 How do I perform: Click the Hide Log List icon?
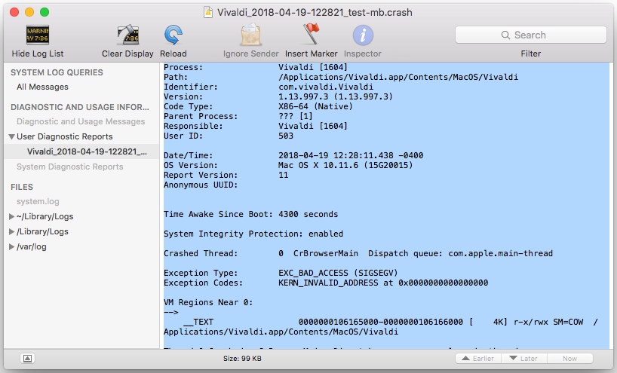[38, 35]
